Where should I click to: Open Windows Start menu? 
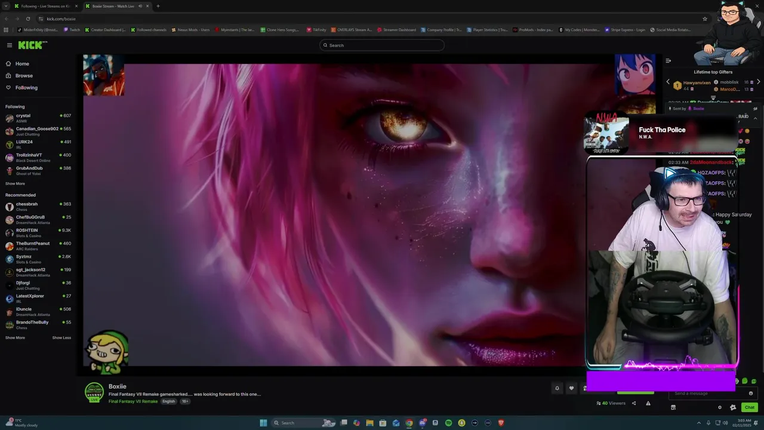pyautogui.click(x=263, y=423)
